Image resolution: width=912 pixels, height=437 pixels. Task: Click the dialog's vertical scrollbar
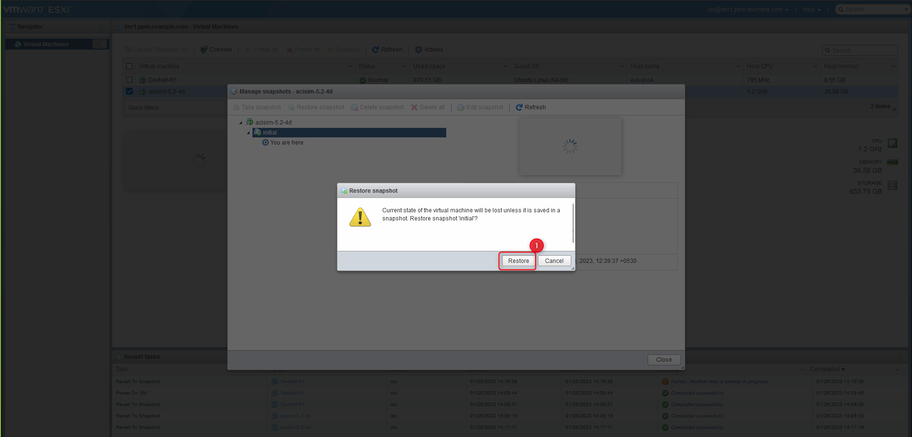[573, 224]
